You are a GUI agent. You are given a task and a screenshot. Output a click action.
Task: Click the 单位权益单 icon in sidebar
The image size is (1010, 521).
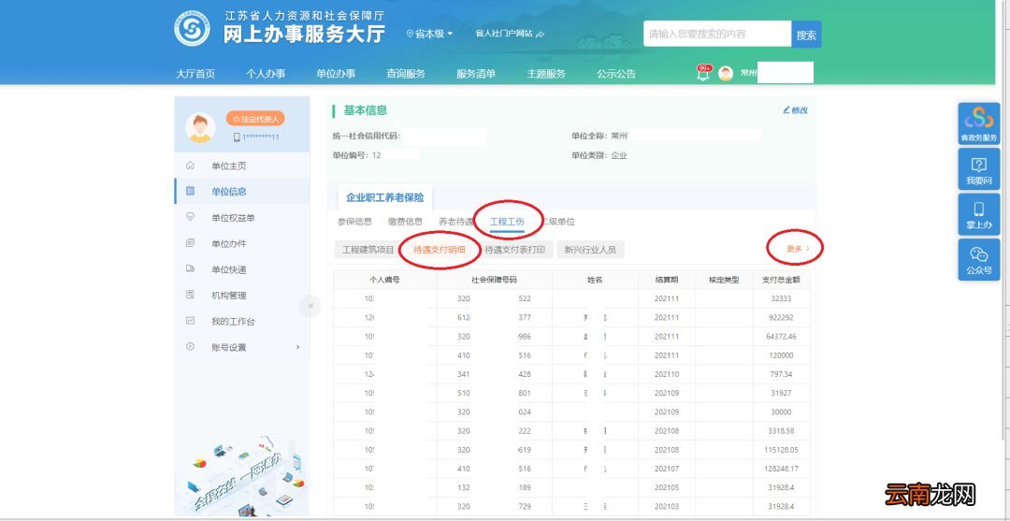click(190, 218)
